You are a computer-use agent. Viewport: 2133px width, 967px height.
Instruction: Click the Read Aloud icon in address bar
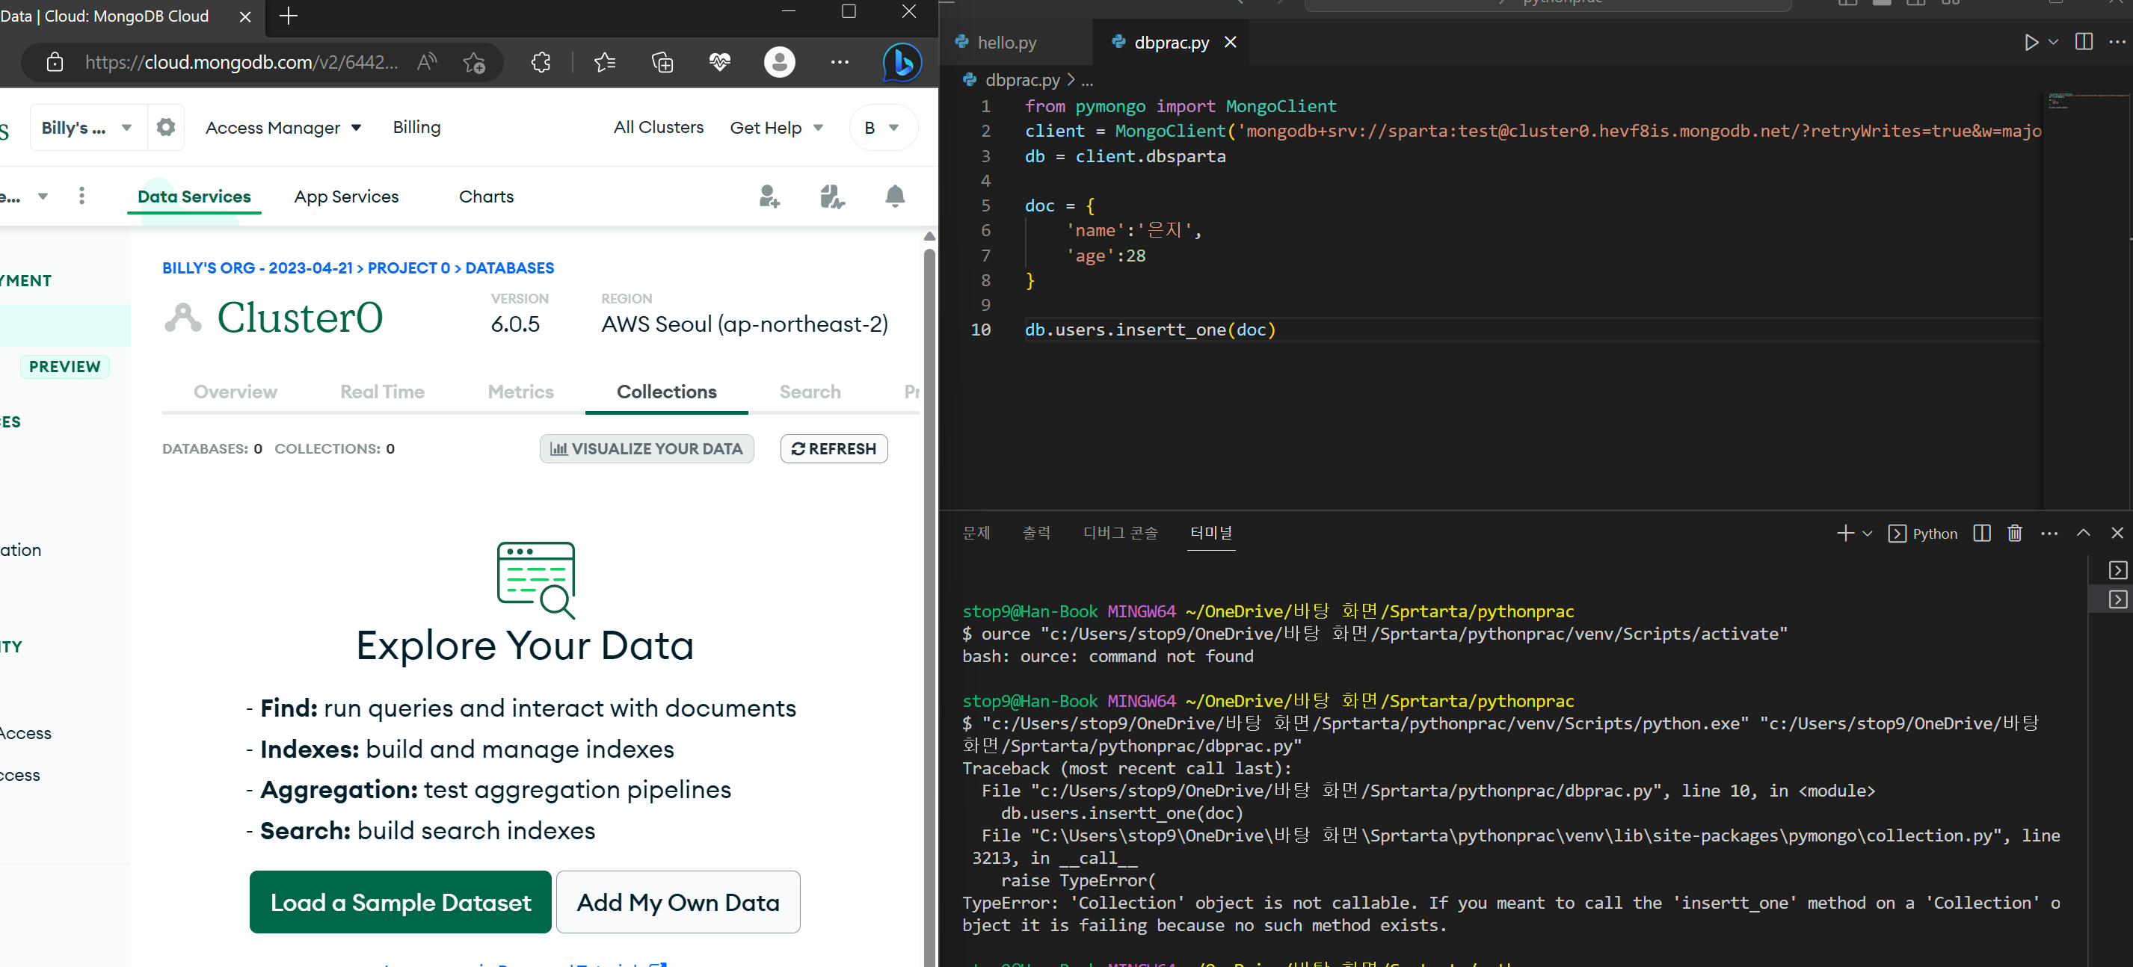click(427, 62)
